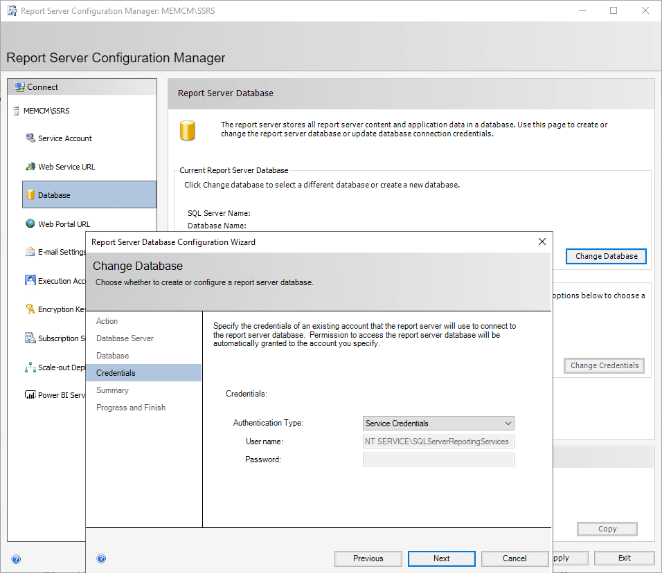The width and height of the screenshot is (662, 573).
Task: Click the Service Account icon in sidebar
Action: pyautogui.click(x=30, y=138)
